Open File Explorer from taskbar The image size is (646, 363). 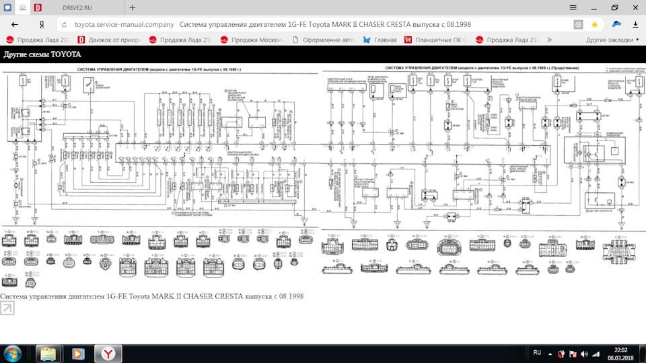[x=48, y=354]
